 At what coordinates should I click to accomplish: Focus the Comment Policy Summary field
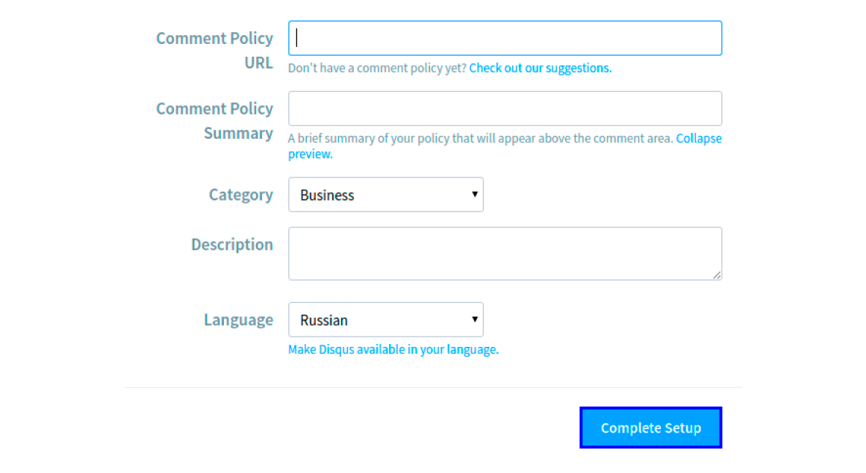coord(505,108)
